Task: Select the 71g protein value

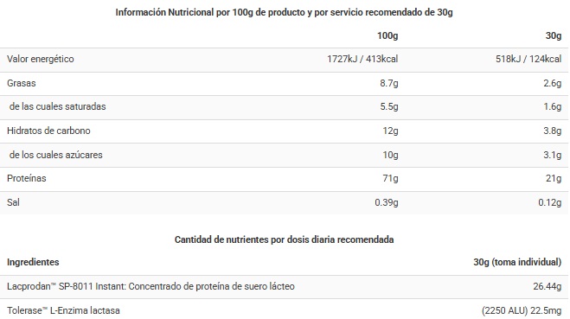Action: pos(390,178)
